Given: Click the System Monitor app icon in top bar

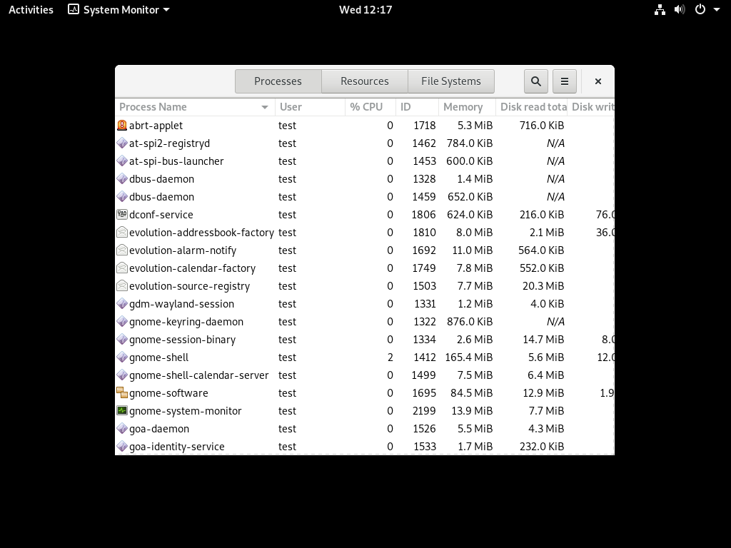Looking at the screenshot, I should tap(74, 9).
